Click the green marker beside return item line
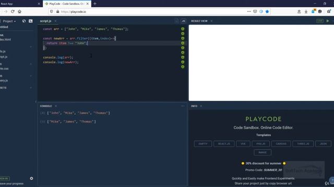This screenshot has height=187, width=334. [183, 43]
